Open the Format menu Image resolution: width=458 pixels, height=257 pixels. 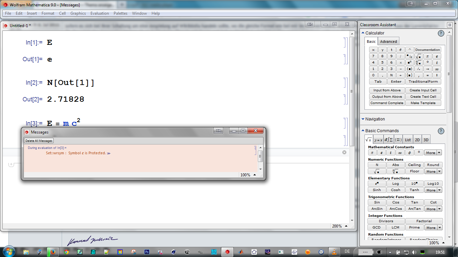(x=48, y=13)
